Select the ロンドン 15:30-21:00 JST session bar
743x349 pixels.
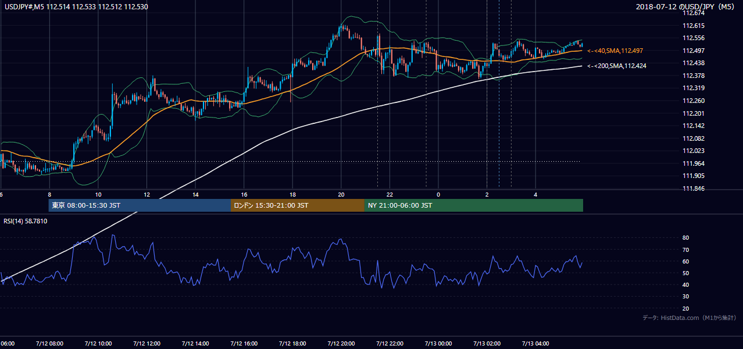click(298, 205)
